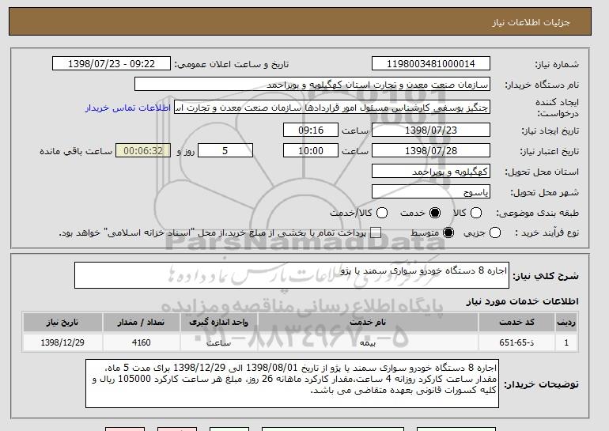Click the کد خدمت column header
The height and width of the screenshot is (431, 609).
pos(516,323)
